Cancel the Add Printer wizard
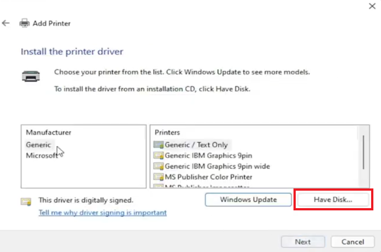 point(353,242)
